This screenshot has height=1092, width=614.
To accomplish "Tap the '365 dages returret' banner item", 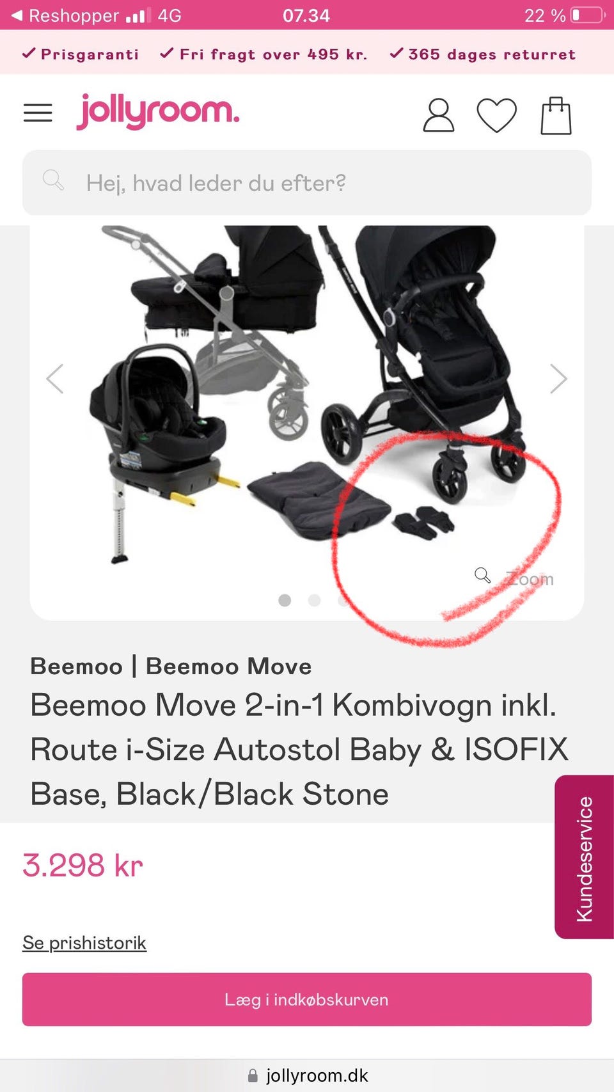I will point(483,54).
